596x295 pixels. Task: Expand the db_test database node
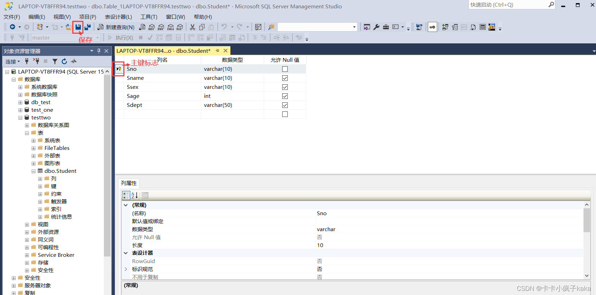(x=20, y=102)
